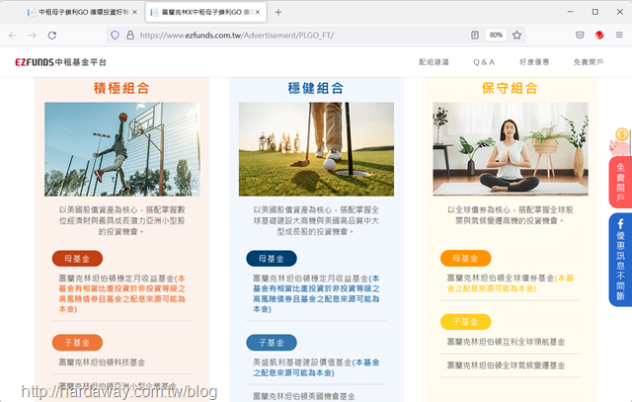Screen dimensions: 632x402
Task: Open the Q&A navigation item
Action: (x=484, y=62)
